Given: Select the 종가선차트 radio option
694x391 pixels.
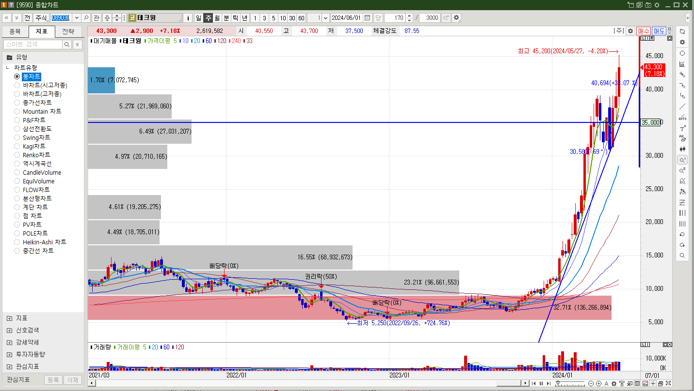Looking at the screenshot, I should (17, 103).
